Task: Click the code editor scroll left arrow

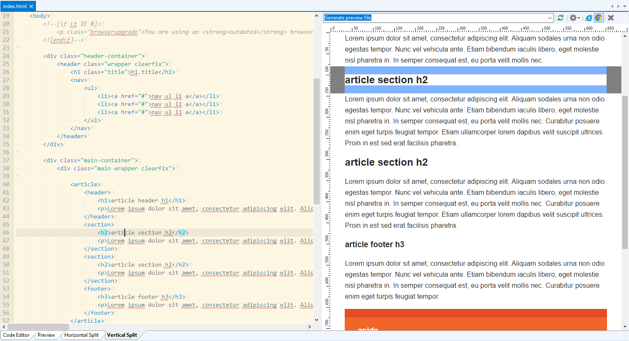Action: click(x=4, y=327)
